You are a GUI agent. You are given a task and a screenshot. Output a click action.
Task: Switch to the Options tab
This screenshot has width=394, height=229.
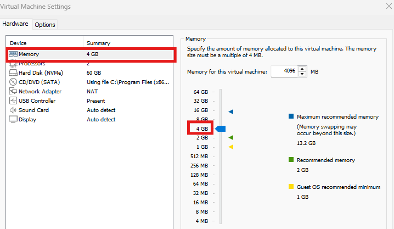tap(45, 25)
